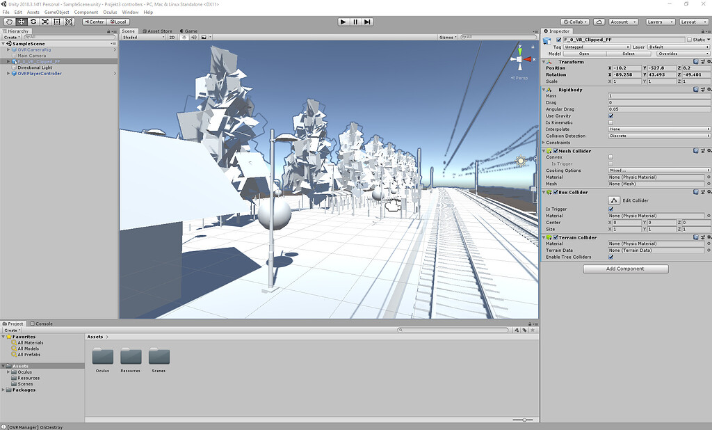This screenshot has width=712, height=430.
Task: Open the Collision Detection dropdown
Action: pyautogui.click(x=658, y=136)
